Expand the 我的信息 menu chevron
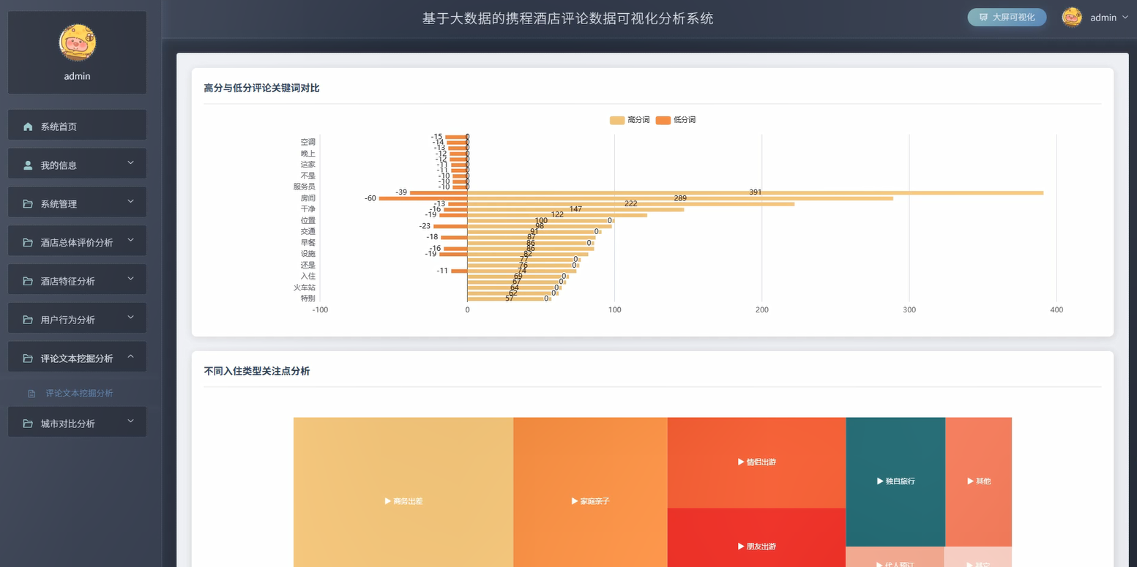Screen dimensions: 1137x567 click(130, 162)
